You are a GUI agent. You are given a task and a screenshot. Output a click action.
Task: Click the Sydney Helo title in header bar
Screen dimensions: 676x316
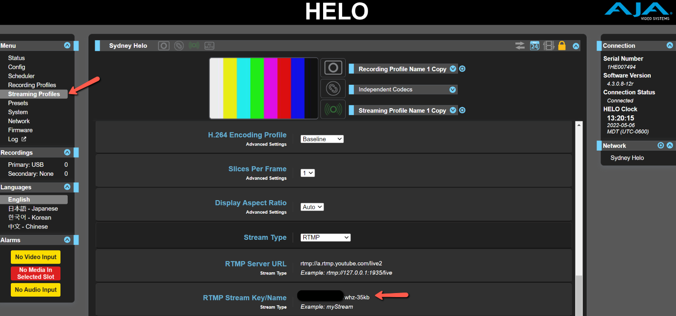point(128,46)
